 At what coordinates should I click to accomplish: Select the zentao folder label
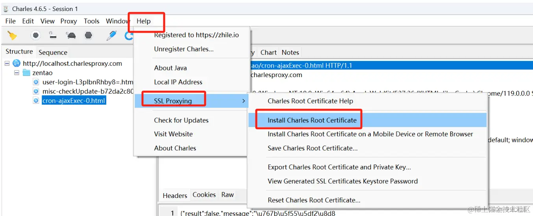coord(42,73)
